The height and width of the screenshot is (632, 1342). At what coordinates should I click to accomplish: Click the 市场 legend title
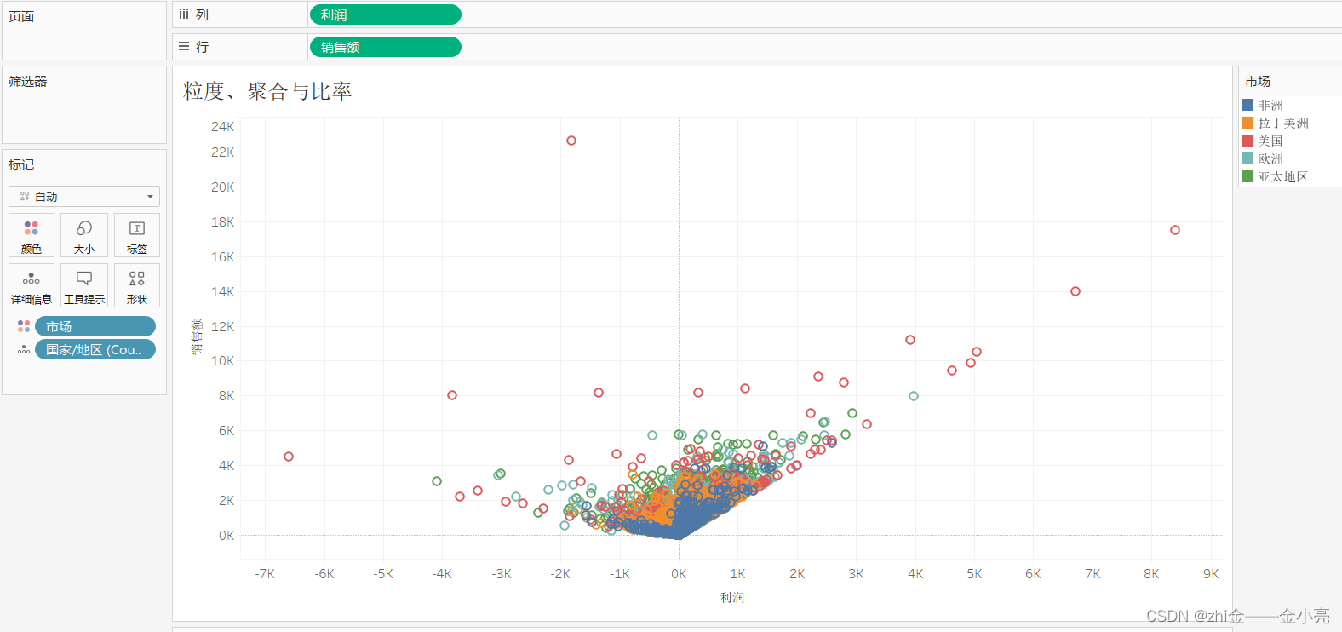click(x=1258, y=81)
